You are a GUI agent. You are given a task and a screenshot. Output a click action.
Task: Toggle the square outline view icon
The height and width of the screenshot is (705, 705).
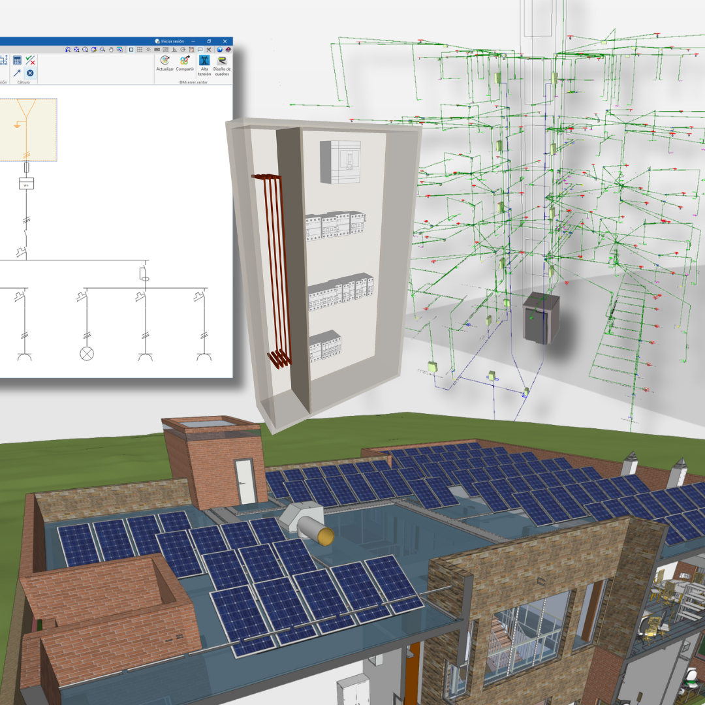tap(131, 50)
